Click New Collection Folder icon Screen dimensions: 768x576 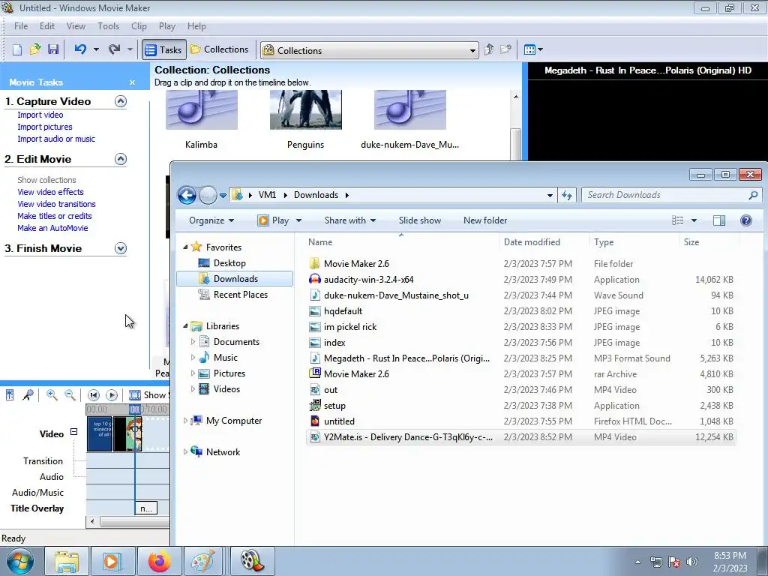(x=505, y=49)
